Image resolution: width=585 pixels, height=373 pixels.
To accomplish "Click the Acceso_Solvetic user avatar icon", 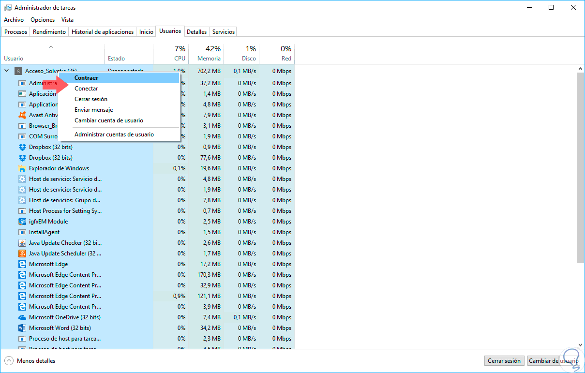I will tap(18, 71).
